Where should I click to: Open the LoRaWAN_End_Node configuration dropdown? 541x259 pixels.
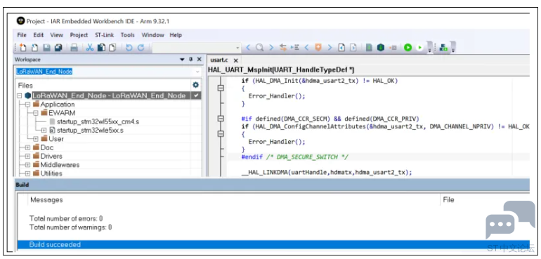pyautogui.click(x=197, y=72)
